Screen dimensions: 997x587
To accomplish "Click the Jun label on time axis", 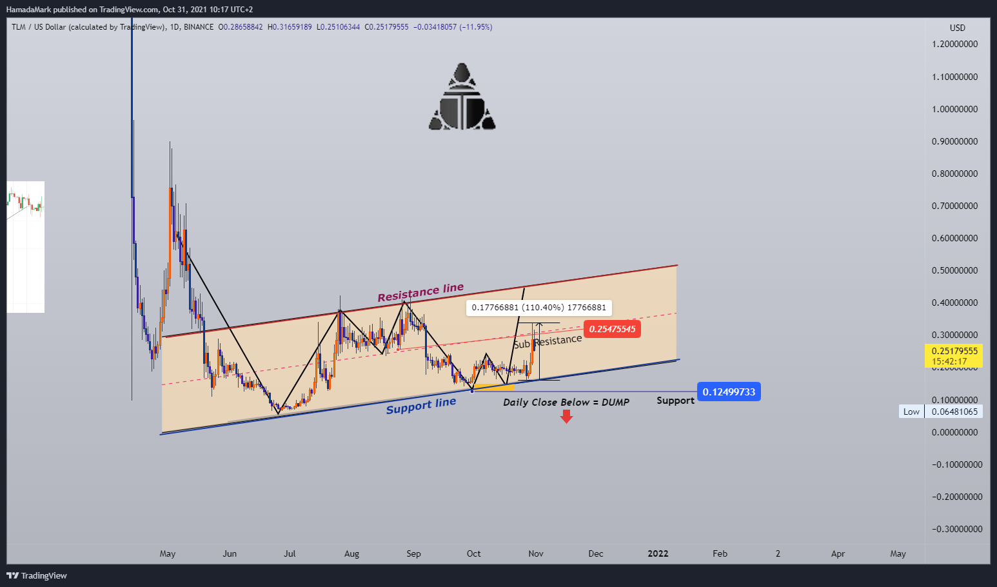I will [230, 553].
